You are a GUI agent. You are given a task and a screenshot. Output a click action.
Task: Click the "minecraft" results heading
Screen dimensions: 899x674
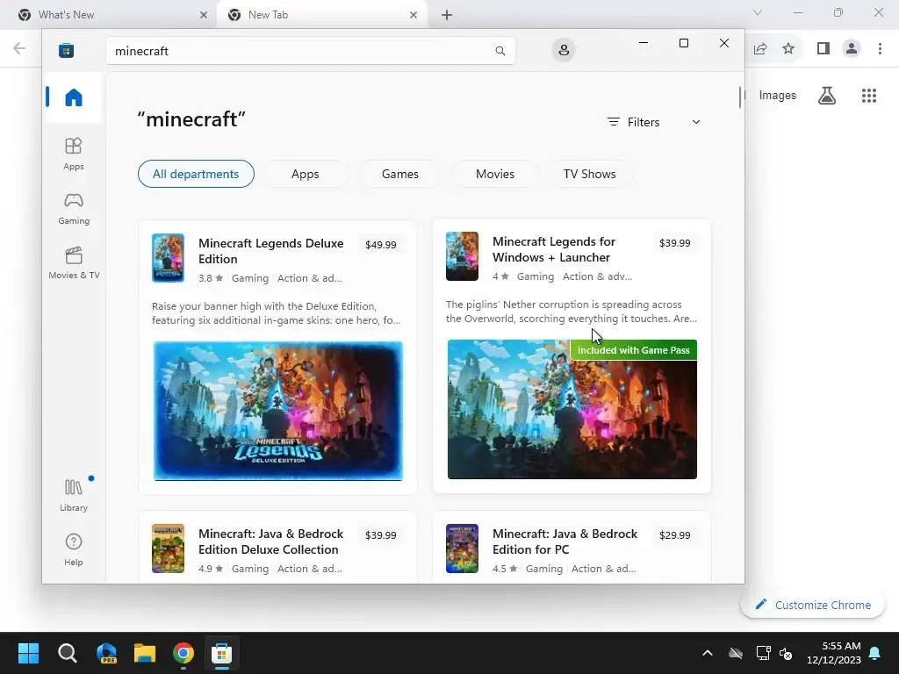tap(191, 119)
